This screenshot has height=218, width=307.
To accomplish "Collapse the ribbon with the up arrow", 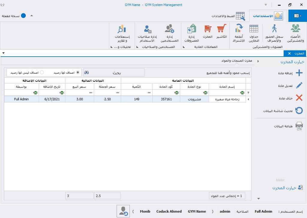I will [x=31, y=16].
